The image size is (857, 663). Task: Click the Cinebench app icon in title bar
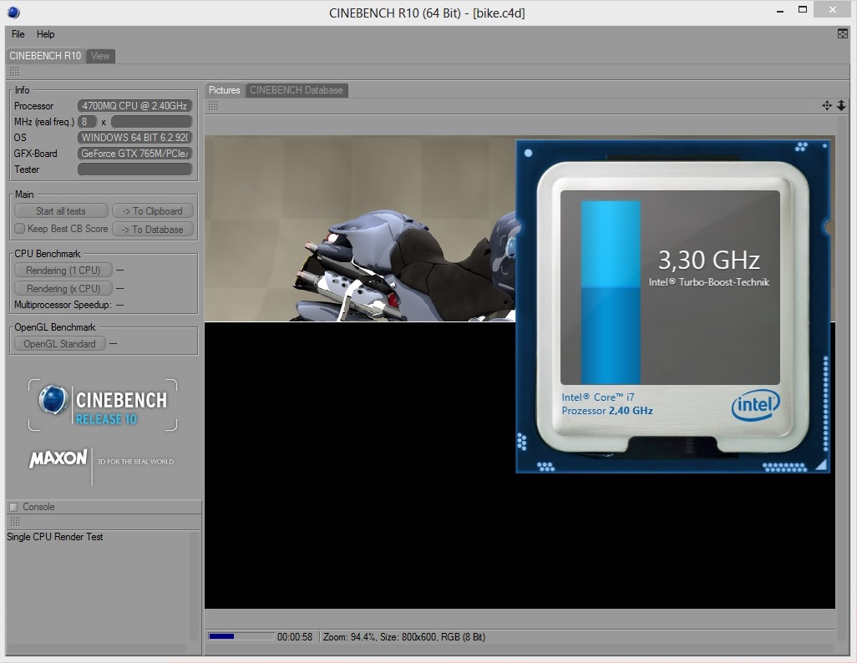[x=13, y=12]
